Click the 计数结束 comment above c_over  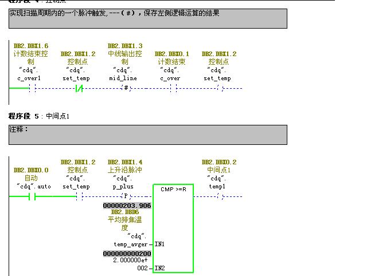pyautogui.click(x=171, y=62)
